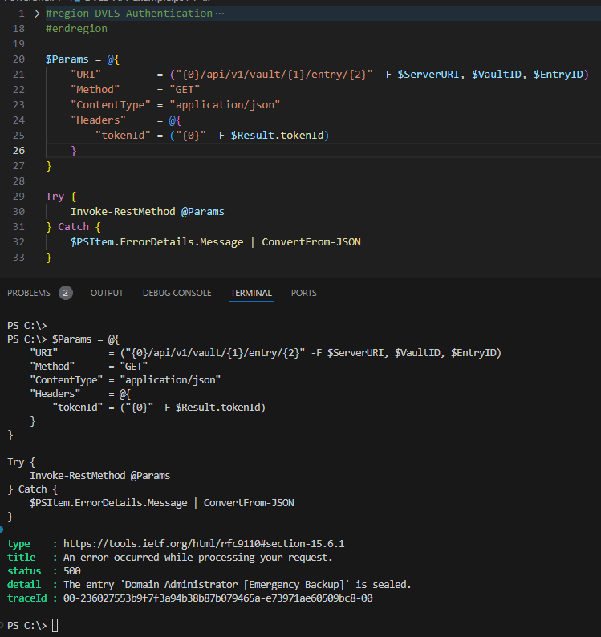The width and height of the screenshot is (601, 637).
Task: Expand the folded DVLS Authentication region chevron
Action: pyautogui.click(x=37, y=14)
